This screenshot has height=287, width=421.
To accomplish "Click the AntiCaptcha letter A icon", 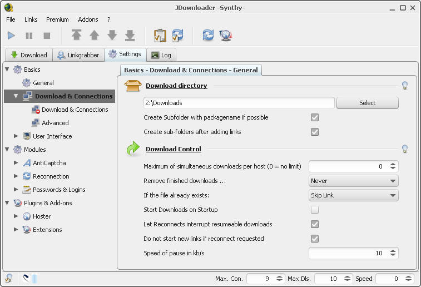I will (x=27, y=163).
